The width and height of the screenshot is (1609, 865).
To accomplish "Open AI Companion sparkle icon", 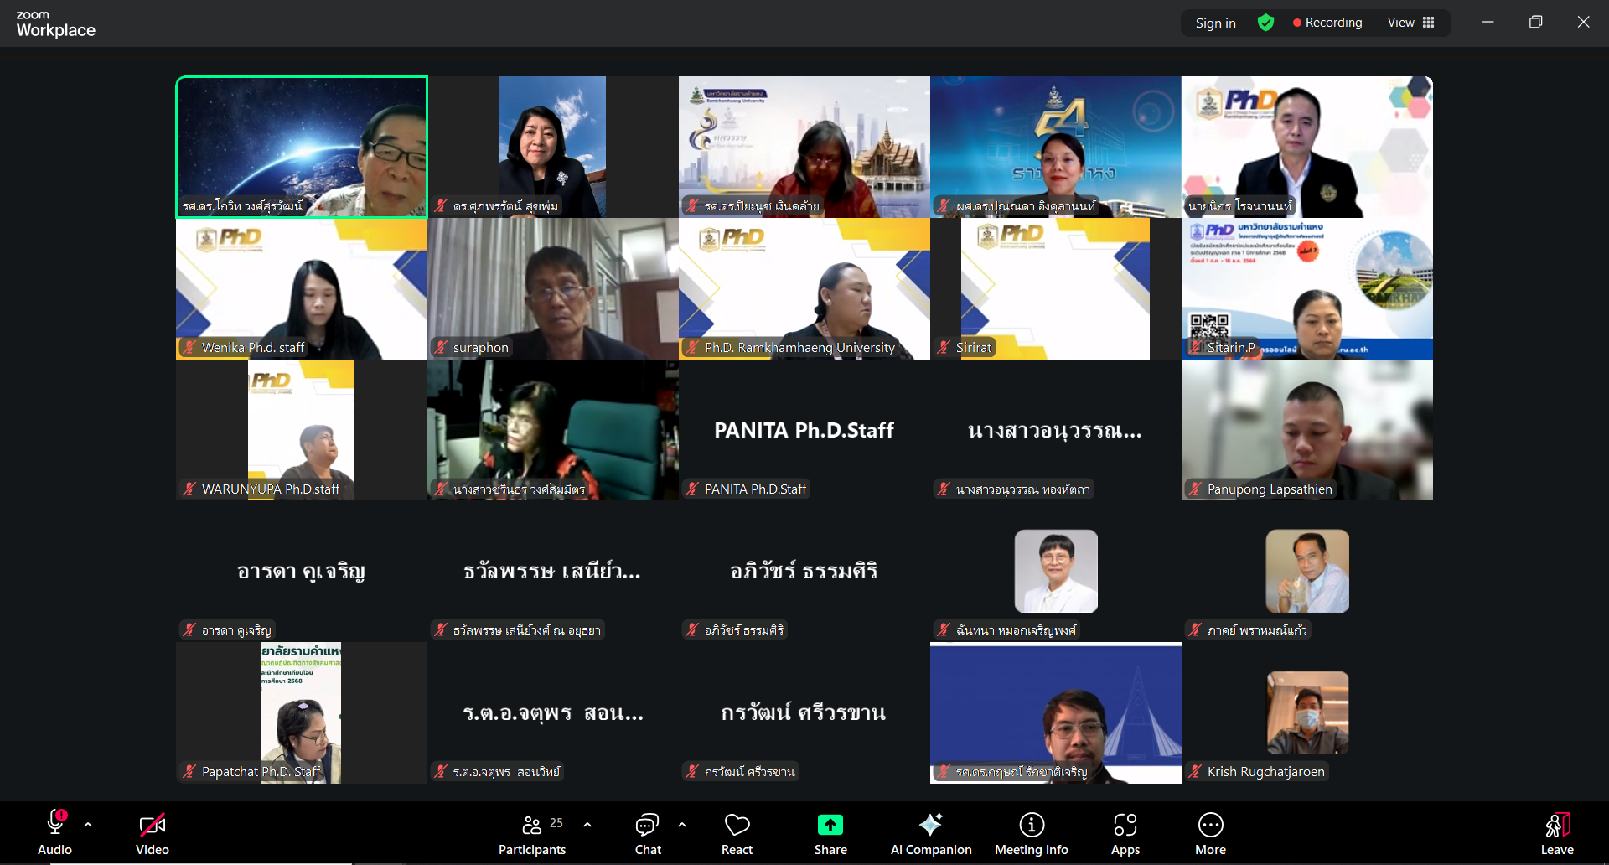I will 930,826.
